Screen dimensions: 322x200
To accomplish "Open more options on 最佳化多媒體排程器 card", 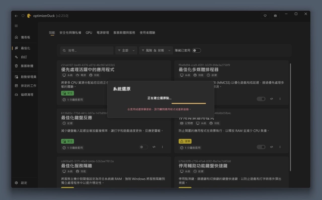I will (x=280, y=99).
